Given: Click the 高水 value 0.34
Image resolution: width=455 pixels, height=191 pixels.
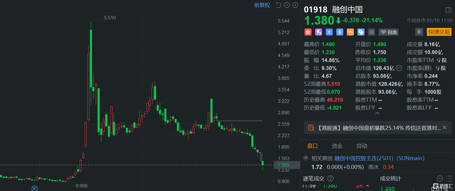Looking at the screenshot, I should click(x=388, y=167).
